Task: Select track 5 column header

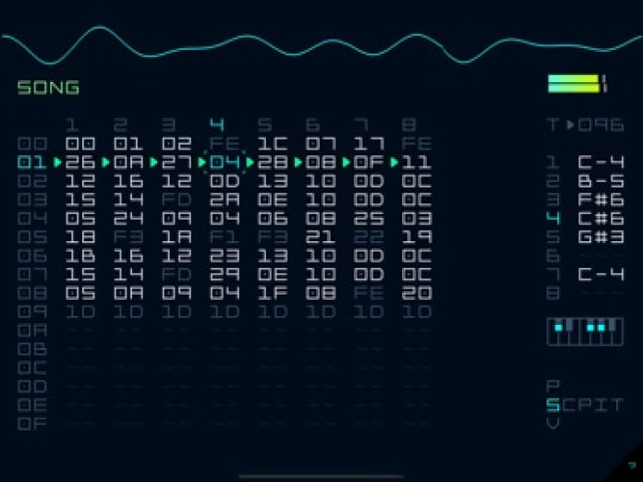Action: (265, 125)
